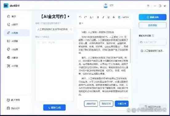Toggle bold formatting
Screen dimensions: 170x116
coord(98,17)
